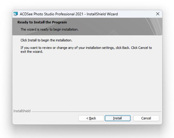Click 'The wizard is ready to begin installation' subtitle
This screenshot has height=138, width=174.
pos(49,29)
